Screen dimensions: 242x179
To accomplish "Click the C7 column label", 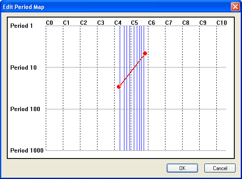I will coord(168,23).
